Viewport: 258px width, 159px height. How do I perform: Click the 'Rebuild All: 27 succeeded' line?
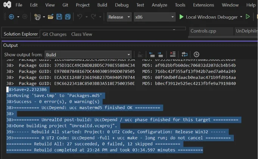pyautogui.click(x=93, y=144)
